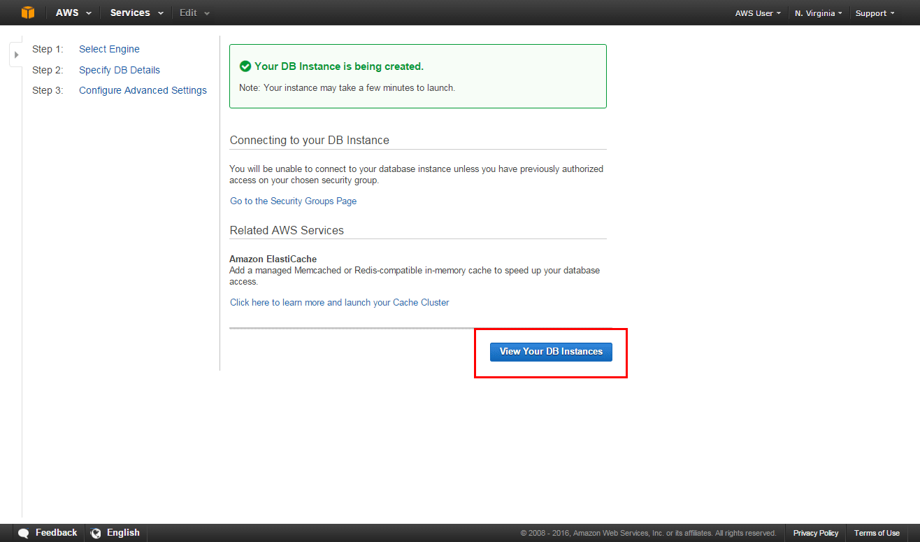The image size is (920, 542).
Task: Open the Specify DB Details step
Action: click(120, 70)
